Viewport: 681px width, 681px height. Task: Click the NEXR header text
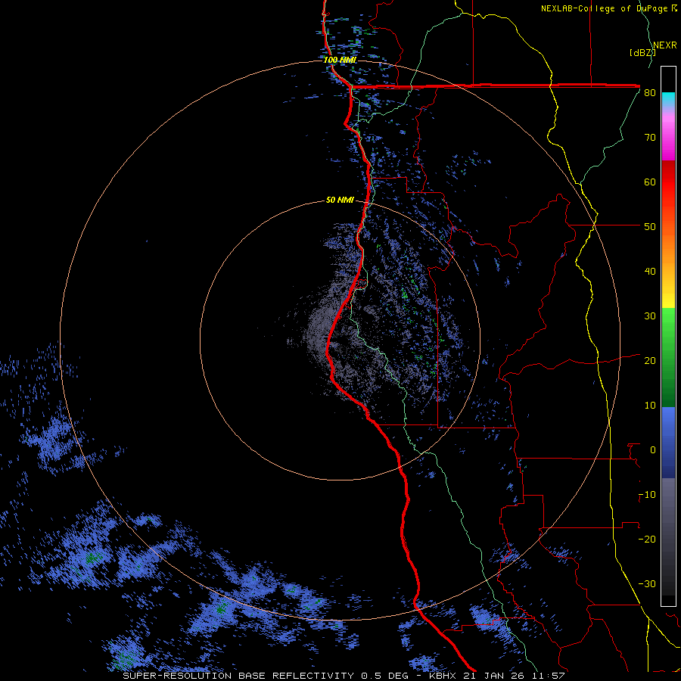(664, 45)
